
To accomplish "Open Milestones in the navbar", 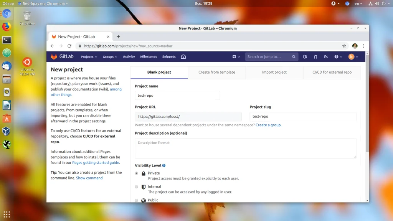I will 149,57.
